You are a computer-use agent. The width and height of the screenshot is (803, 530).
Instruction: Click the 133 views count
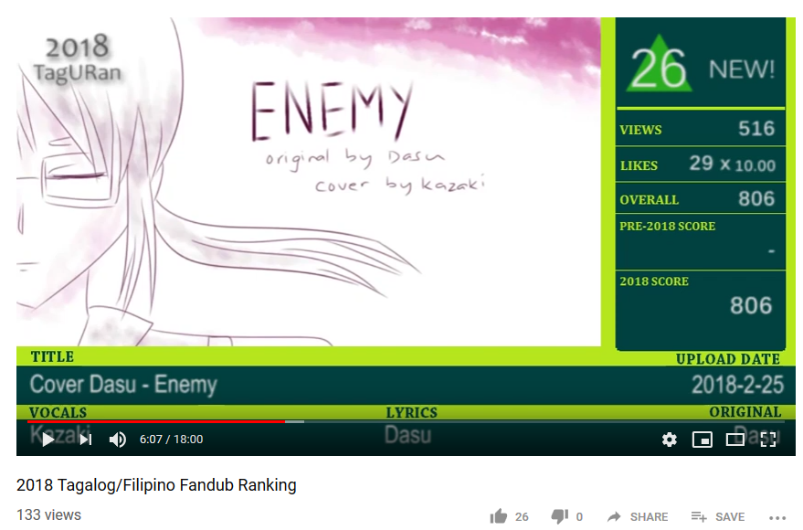point(48,515)
